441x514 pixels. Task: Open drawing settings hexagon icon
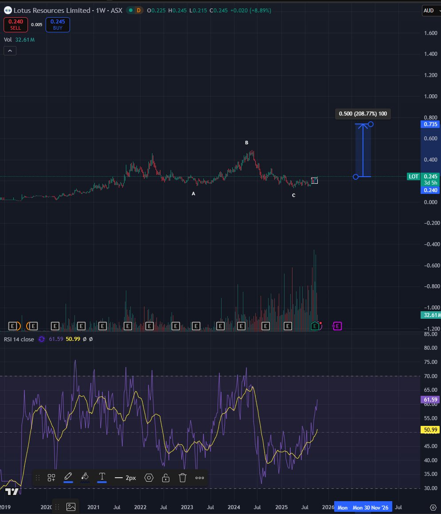tap(148, 478)
